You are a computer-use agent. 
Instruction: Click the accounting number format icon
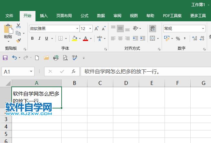167,38
